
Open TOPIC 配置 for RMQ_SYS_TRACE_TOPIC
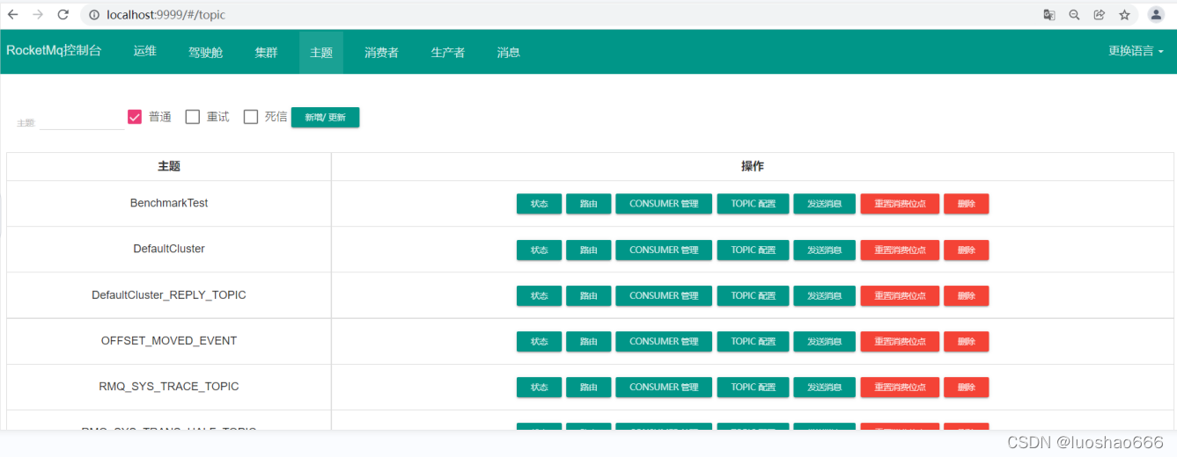coord(754,388)
